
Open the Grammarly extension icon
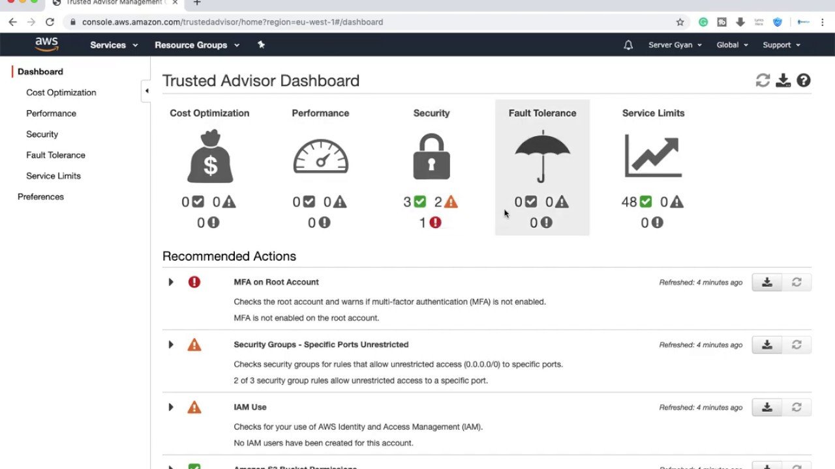pyautogui.click(x=703, y=22)
